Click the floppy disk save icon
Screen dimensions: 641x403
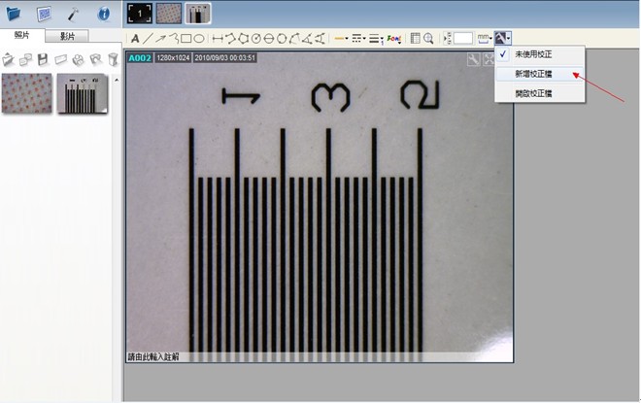tap(43, 60)
